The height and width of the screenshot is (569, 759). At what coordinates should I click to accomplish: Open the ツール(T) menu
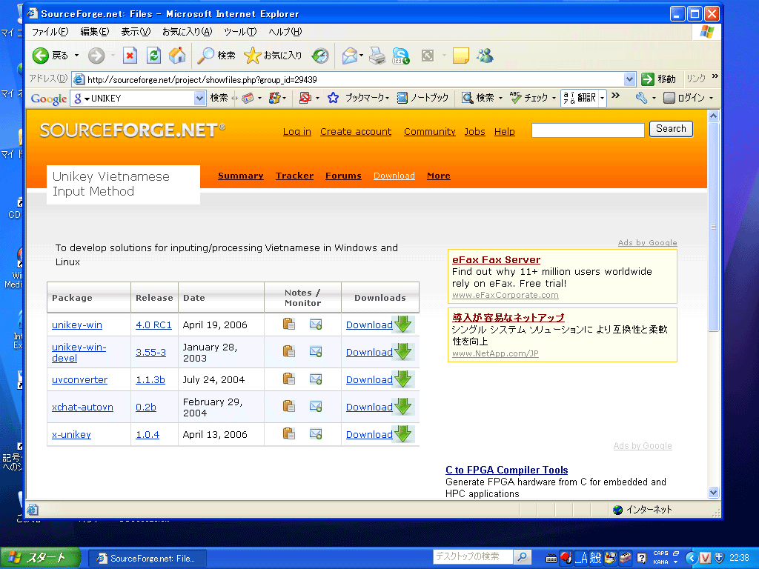tap(240, 32)
